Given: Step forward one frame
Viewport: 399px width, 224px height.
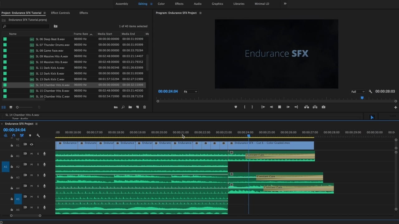Looking at the screenshot, I should pyautogui.click(x=288, y=107).
